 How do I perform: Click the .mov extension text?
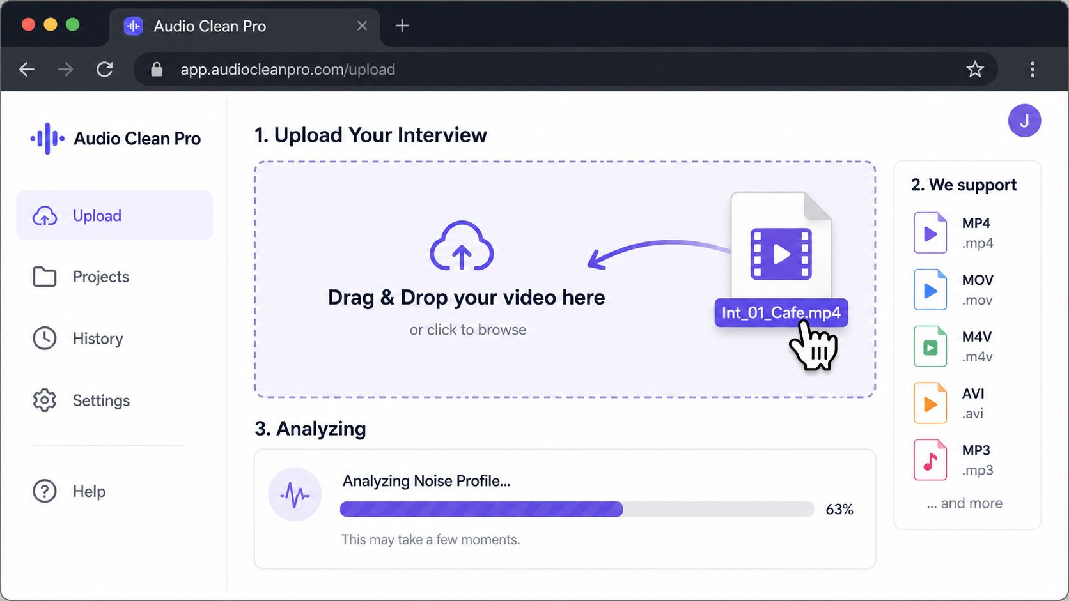pyautogui.click(x=978, y=300)
